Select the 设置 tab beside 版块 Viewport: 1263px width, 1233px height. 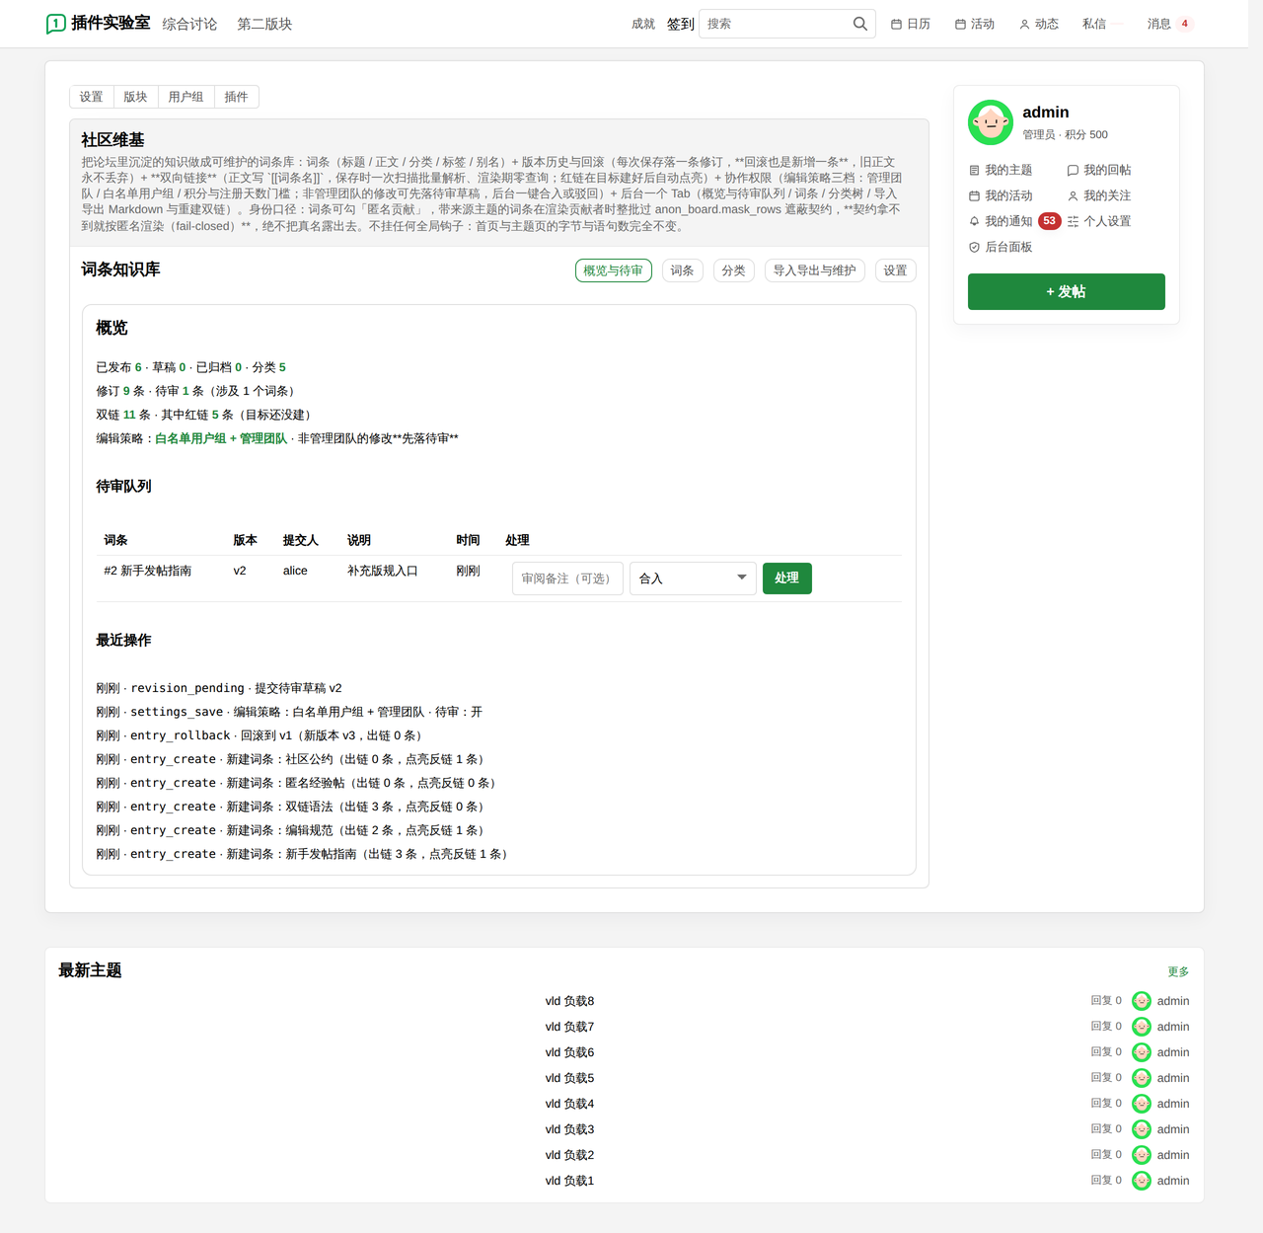91,97
